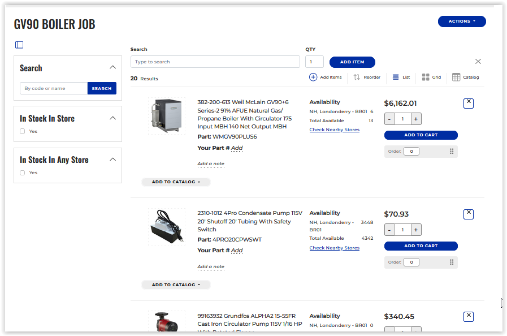Open the Grundfos circulator pump product image

point(167,321)
